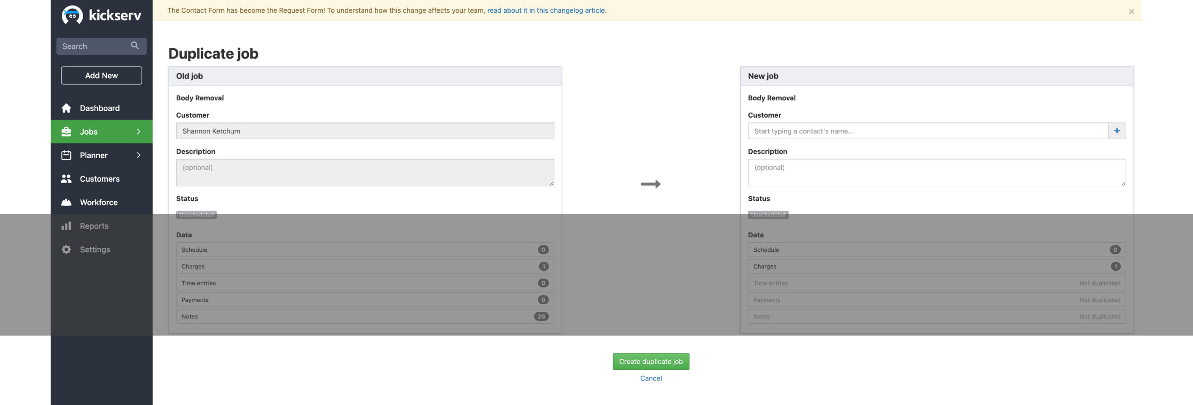Open the Settings menu item

[x=95, y=250]
